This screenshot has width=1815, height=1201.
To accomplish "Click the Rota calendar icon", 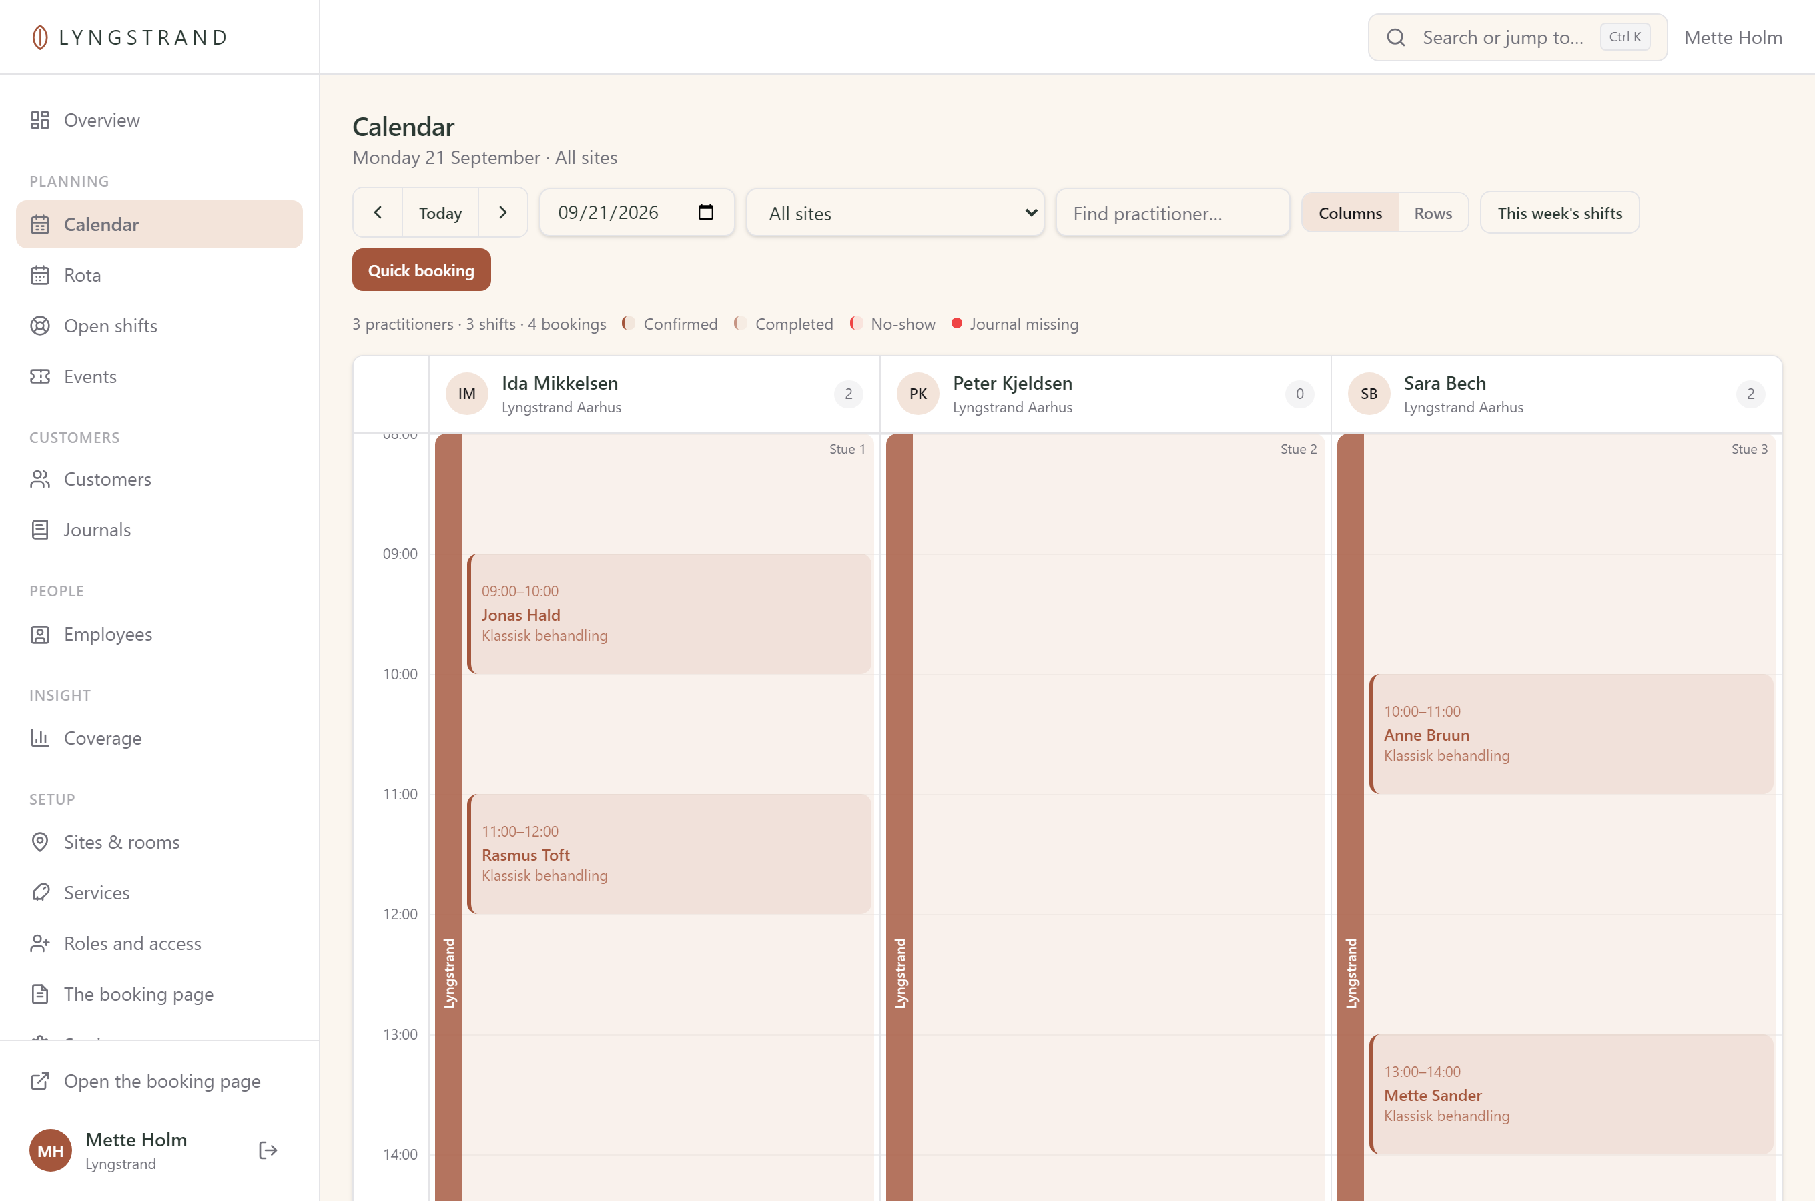I will (40, 275).
